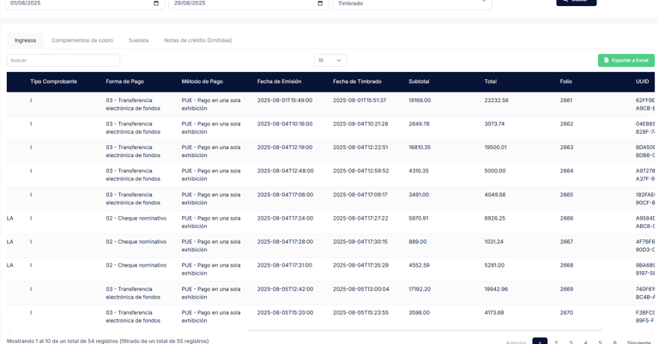Select folio 2669 cell
This screenshot has width=659, height=344.
coord(566,289)
